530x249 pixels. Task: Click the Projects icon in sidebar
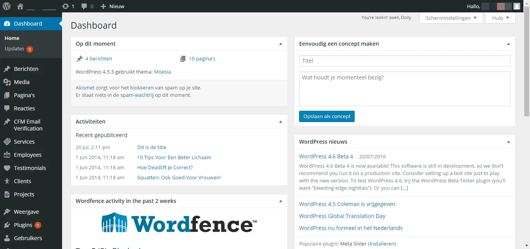7,194
